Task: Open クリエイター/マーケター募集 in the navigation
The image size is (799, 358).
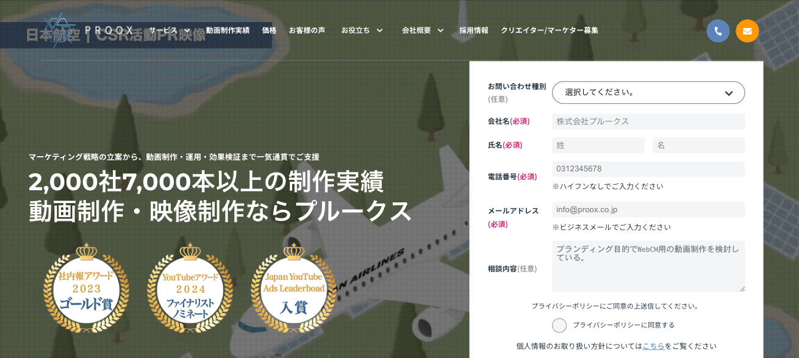Action: [x=550, y=30]
